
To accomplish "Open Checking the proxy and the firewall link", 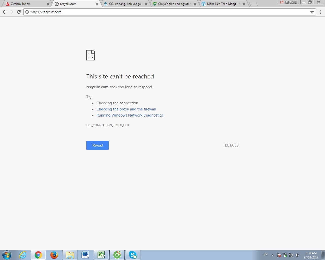I will pyautogui.click(x=126, y=109).
